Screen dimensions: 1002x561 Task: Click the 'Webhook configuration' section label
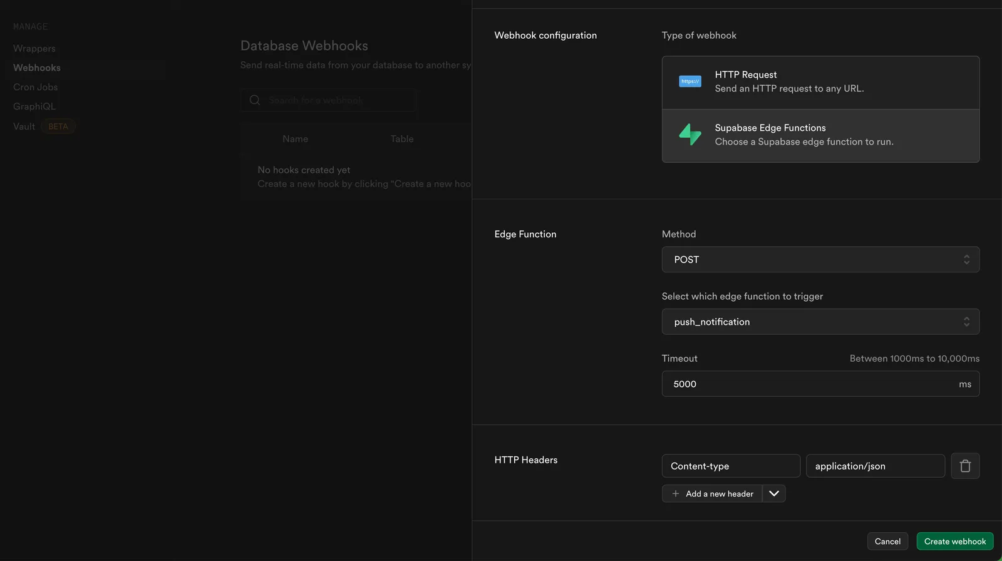click(x=545, y=35)
